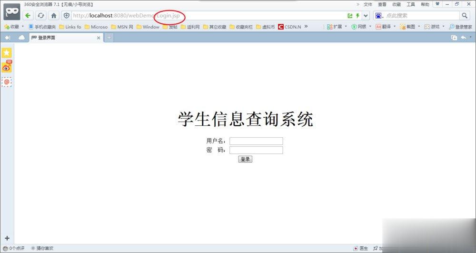Expand the address bar history dropdown
The height and width of the screenshot is (253, 476).
366,16
